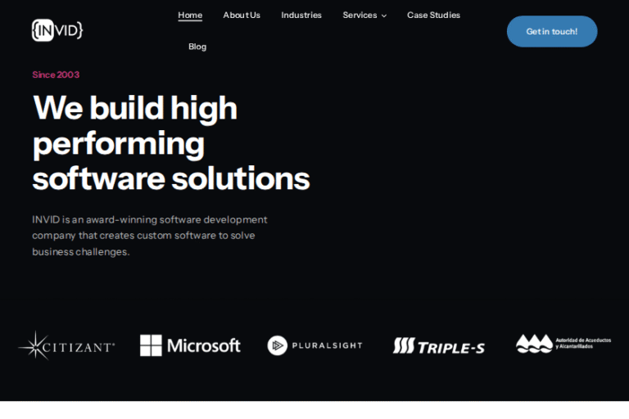Open the Industries menu link
Image resolution: width=629 pixels, height=419 pixels.
[301, 15]
